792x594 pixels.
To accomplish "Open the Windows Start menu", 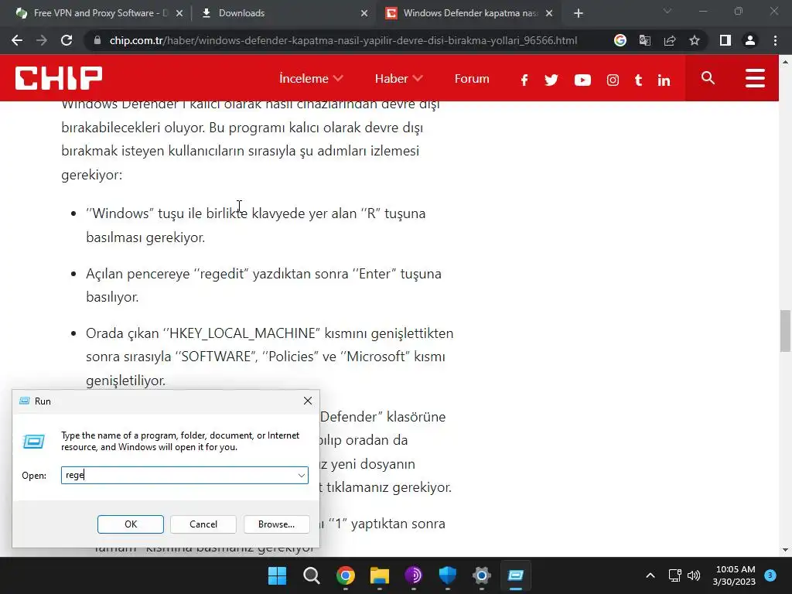I will point(277,575).
